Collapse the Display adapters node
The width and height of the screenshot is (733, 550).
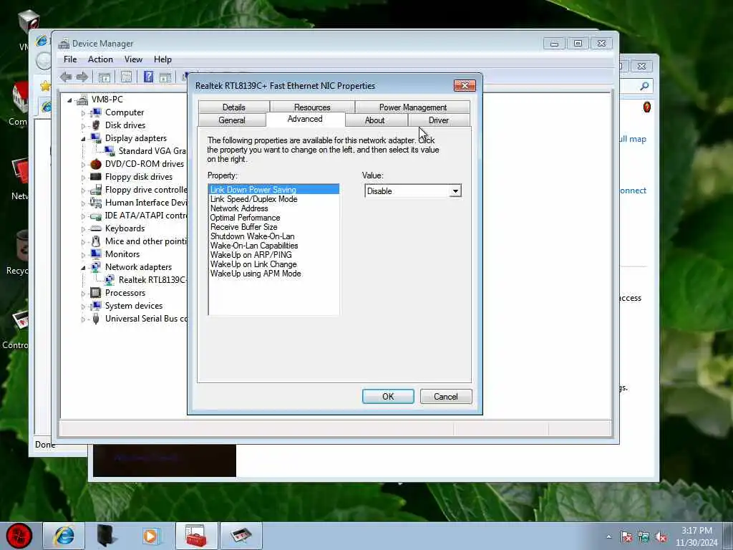coord(83,138)
